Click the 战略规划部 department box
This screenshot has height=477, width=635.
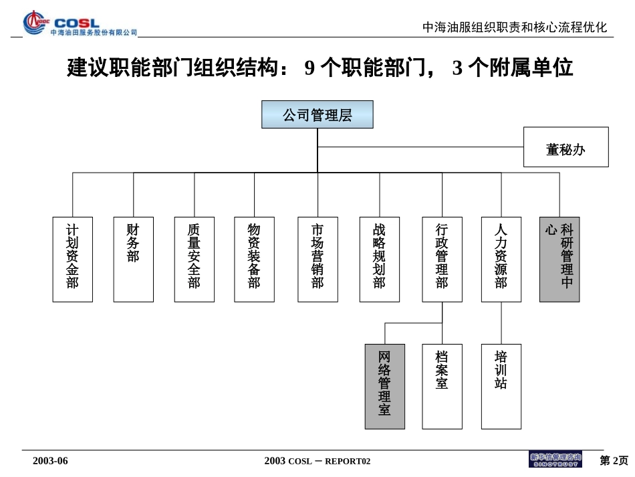(x=379, y=260)
